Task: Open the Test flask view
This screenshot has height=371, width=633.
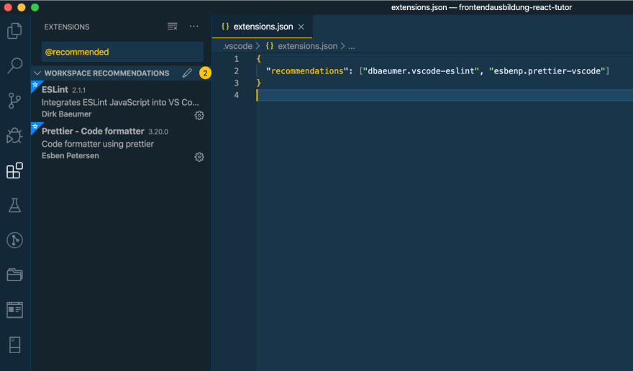Action: pos(14,205)
